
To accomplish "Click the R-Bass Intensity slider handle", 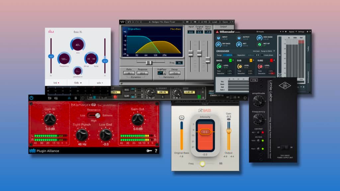I will coord(205,132).
